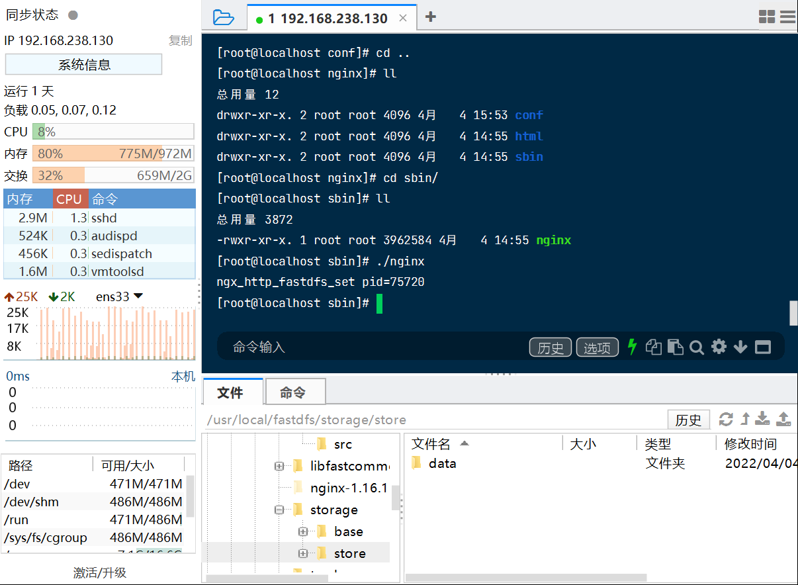
Task: Click the scroll-to-bottom arrow icon
Action: pos(740,347)
